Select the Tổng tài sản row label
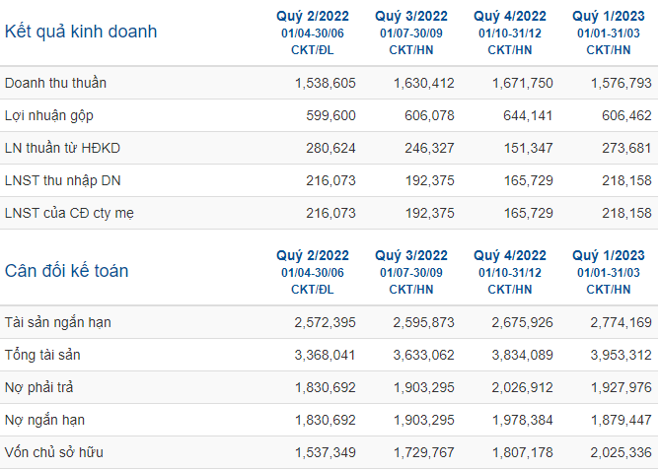This screenshot has width=660, height=469. (x=42, y=355)
